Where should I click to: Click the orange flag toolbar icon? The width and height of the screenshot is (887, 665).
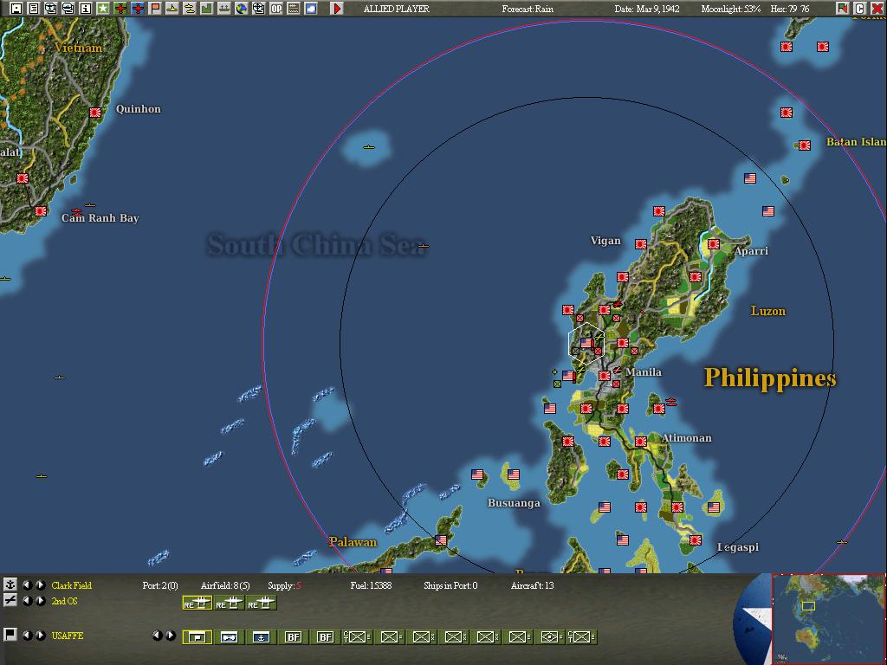155,9
